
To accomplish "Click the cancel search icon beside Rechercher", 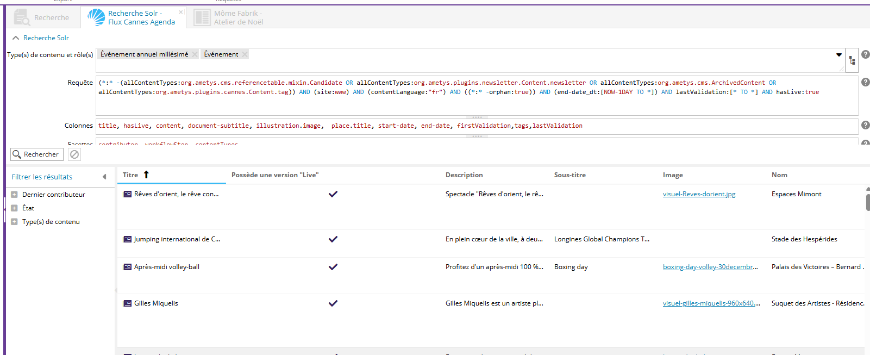I will (x=74, y=154).
